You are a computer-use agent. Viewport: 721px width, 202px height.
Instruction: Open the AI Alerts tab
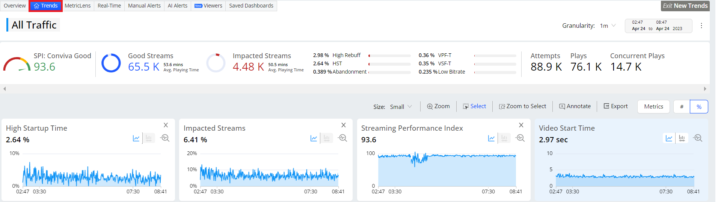[178, 6]
